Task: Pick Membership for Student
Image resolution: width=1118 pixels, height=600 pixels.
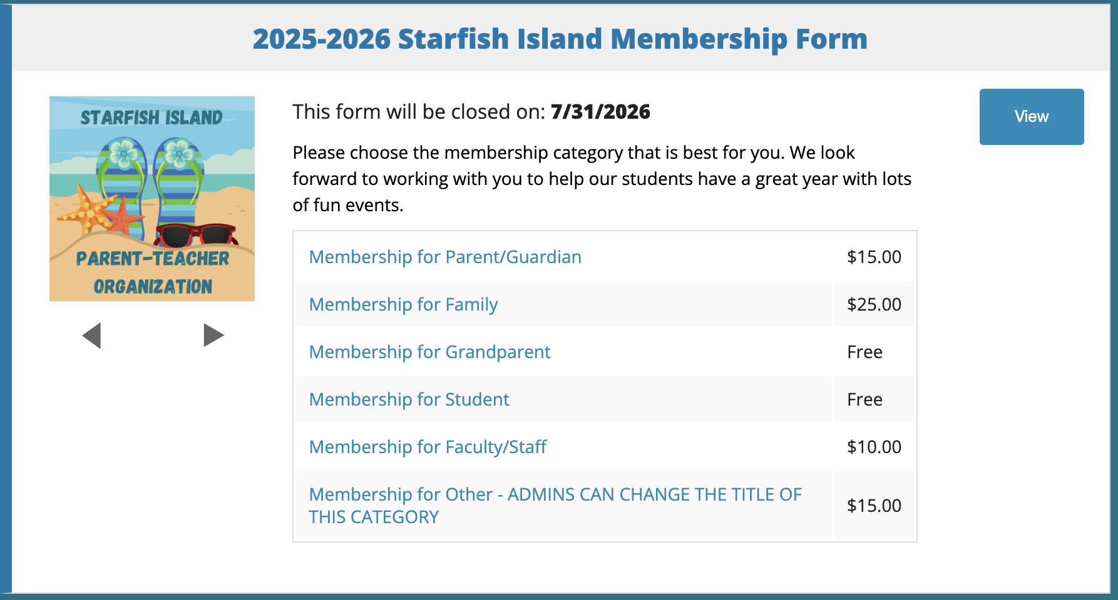Action: (x=409, y=399)
